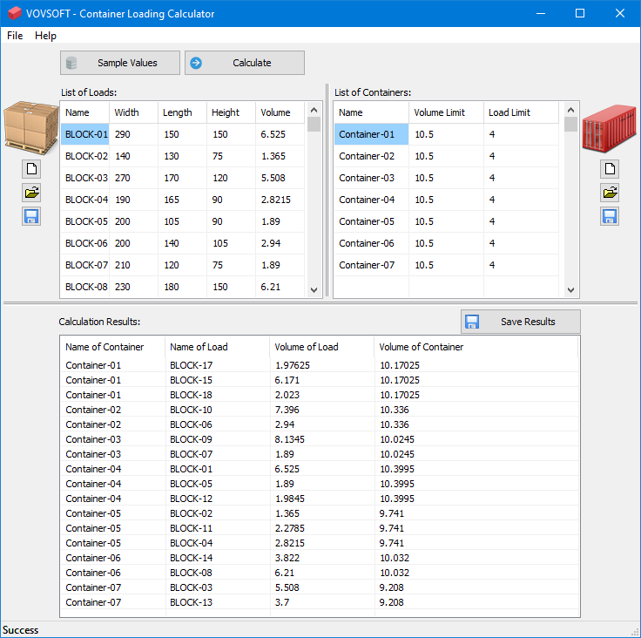Click the Width column header in the loads list

point(133,112)
